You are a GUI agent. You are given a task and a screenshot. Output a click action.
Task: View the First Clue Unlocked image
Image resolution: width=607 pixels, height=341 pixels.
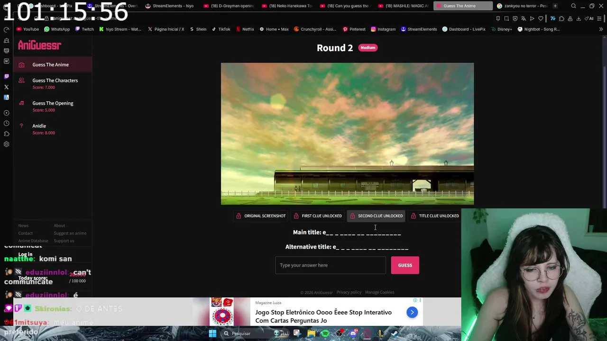(318, 216)
